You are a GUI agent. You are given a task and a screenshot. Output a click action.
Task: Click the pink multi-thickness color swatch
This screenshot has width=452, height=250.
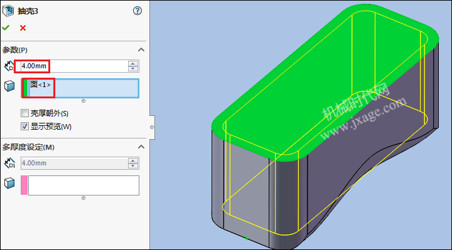pos(24,185)
